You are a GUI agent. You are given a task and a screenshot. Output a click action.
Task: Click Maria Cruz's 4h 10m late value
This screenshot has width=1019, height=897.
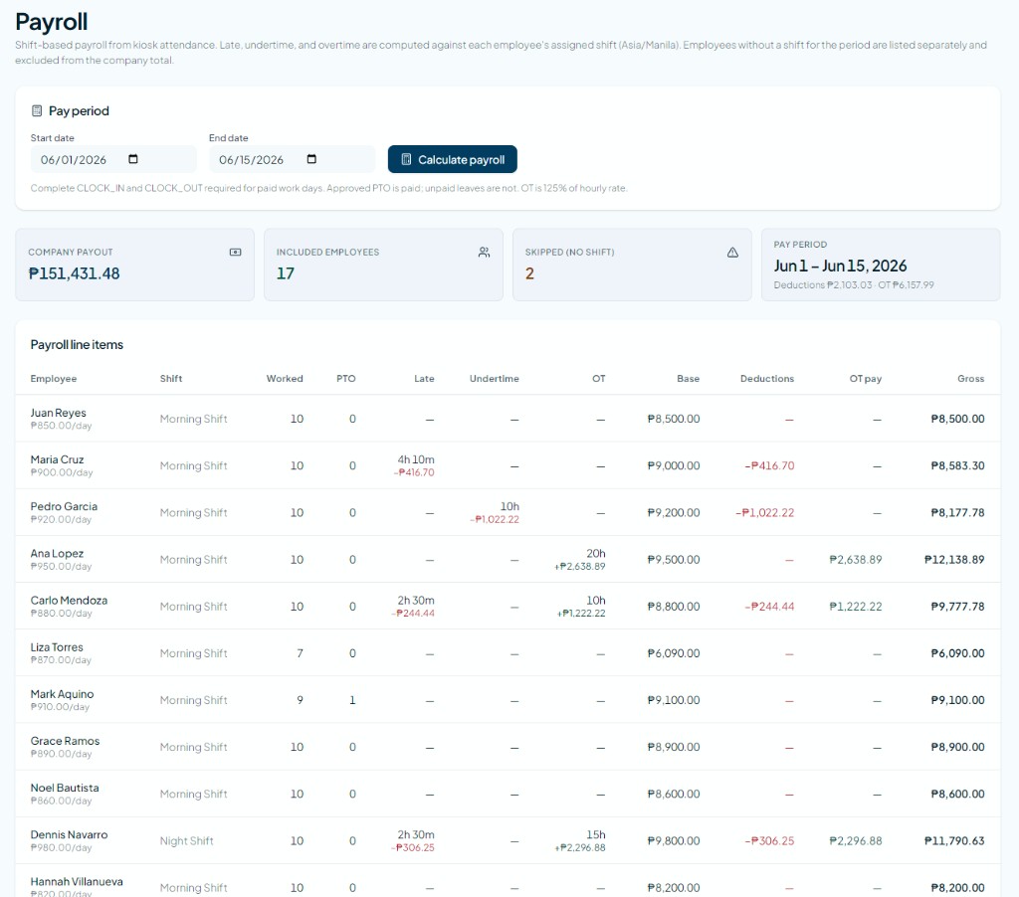(x=416, y=459)
